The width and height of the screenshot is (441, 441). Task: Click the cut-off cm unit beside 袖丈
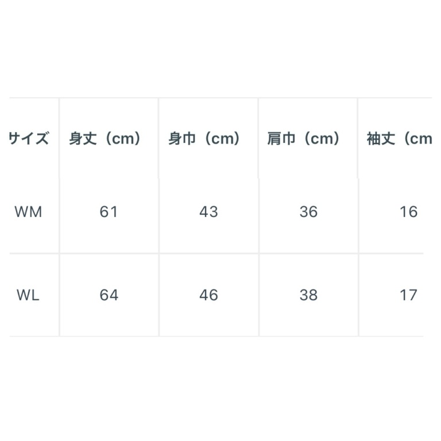(x=421, y=139)
